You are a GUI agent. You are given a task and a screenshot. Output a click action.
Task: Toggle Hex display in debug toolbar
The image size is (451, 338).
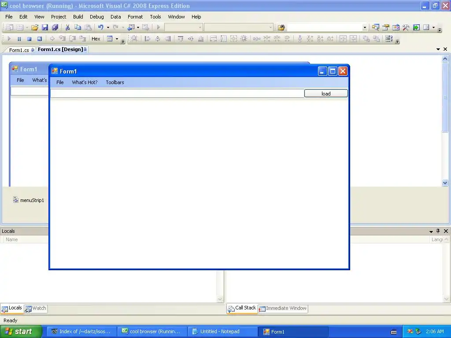click(x=96, y=39)
